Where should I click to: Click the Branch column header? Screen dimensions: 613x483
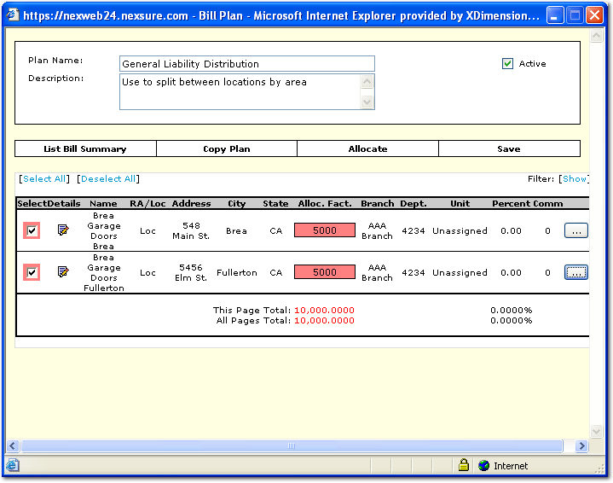click(377, 204)
